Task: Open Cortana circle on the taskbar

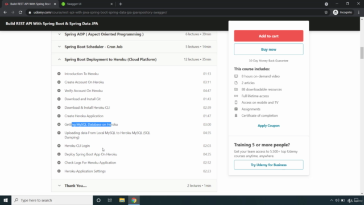Action: (98, 200)
